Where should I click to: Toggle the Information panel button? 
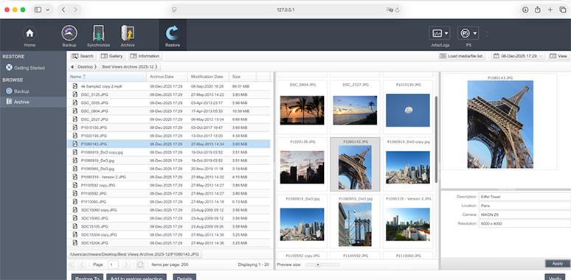pos(145,56)
